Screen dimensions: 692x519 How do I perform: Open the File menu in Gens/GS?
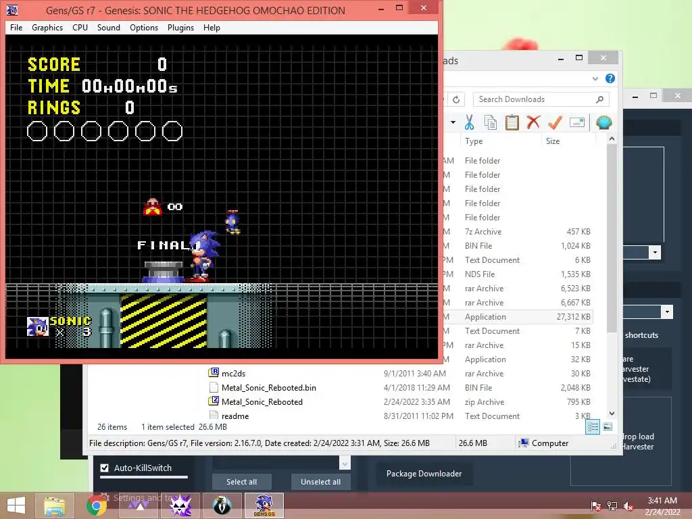point(16,27)
